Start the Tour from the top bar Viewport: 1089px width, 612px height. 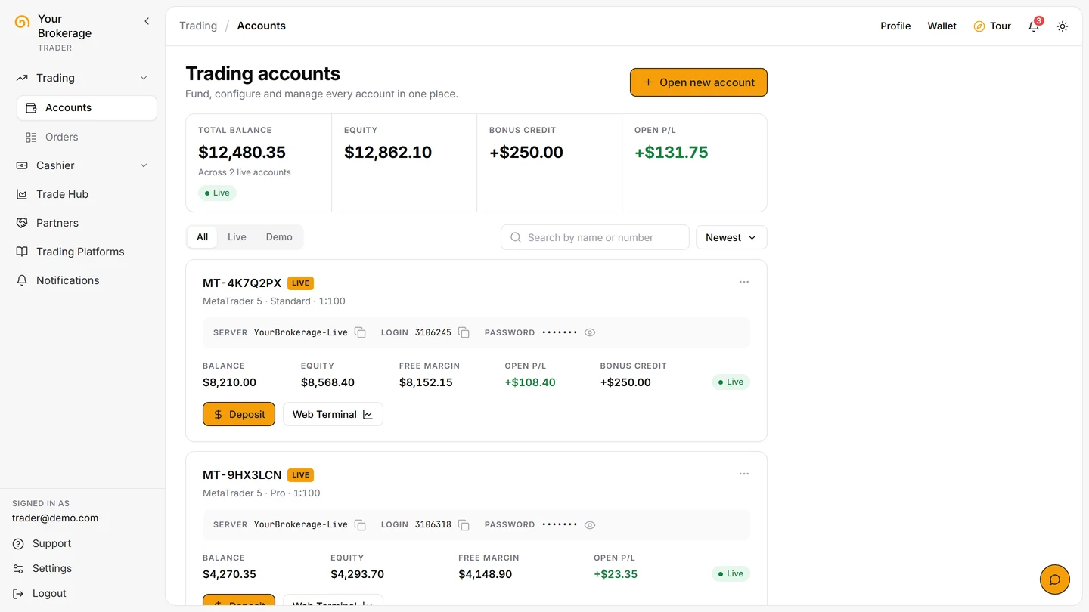pyautogui.click(x=992, y=26)
